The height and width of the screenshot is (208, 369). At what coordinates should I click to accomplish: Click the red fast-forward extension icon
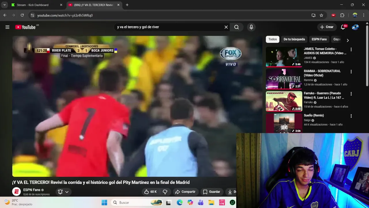point(334,15)
